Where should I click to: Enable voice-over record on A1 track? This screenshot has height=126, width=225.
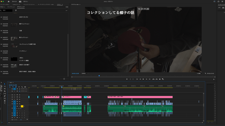[x=24, y=106]
